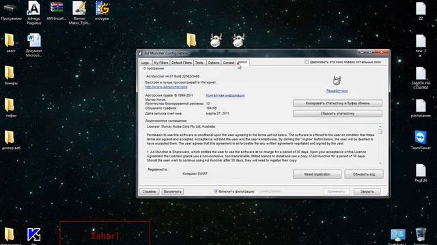Open the Contact tab
The height and width of the screenshot is (245, 437).
[229, 63]
